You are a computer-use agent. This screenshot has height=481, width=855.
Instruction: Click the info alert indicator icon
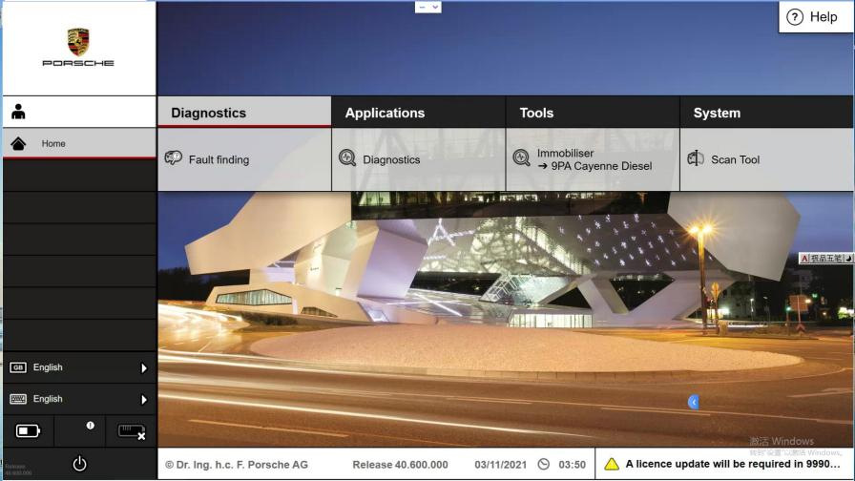90,426
